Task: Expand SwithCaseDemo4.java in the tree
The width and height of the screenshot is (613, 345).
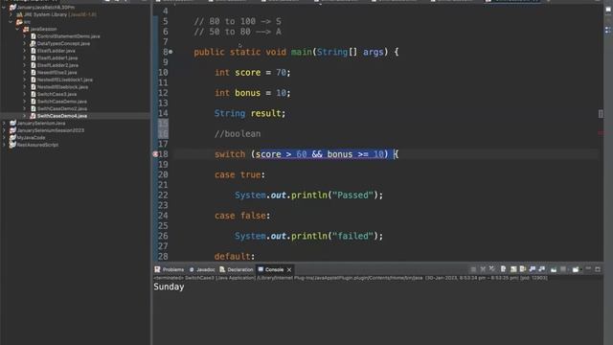Action: [25, 116]
